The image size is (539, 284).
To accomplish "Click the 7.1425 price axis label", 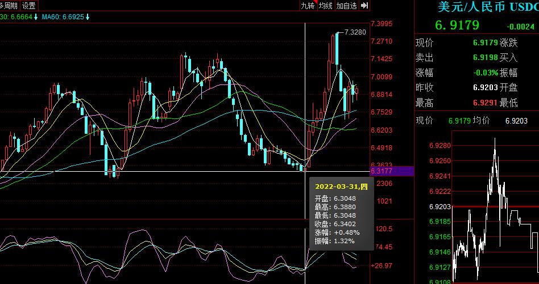I will 382,59.
